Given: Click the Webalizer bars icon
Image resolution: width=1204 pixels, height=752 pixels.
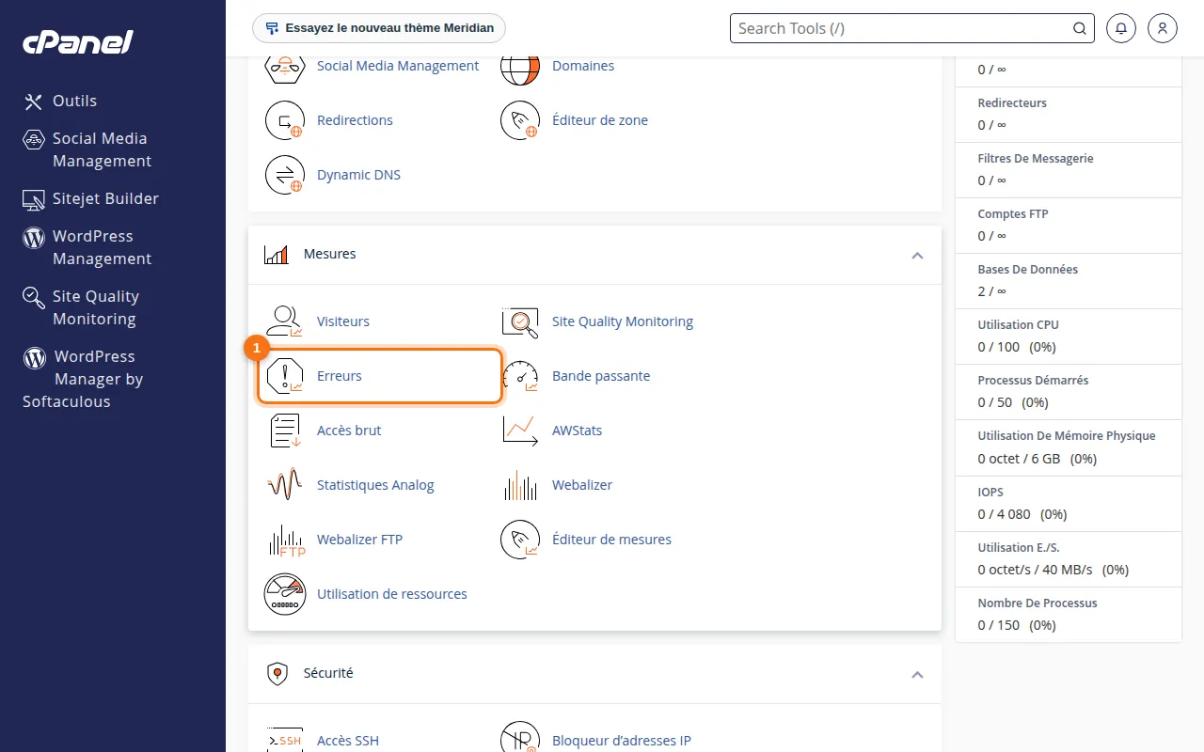Looking at the screenshot, I should click(519, 485).
